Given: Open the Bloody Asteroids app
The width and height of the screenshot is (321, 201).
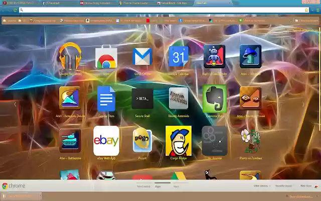Looking at the screenshot, I should tap(179, 98).
